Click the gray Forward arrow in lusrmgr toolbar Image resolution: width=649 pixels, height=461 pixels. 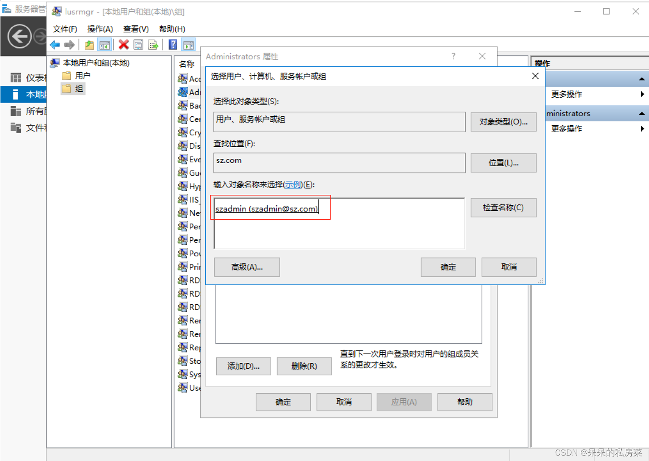69,45
